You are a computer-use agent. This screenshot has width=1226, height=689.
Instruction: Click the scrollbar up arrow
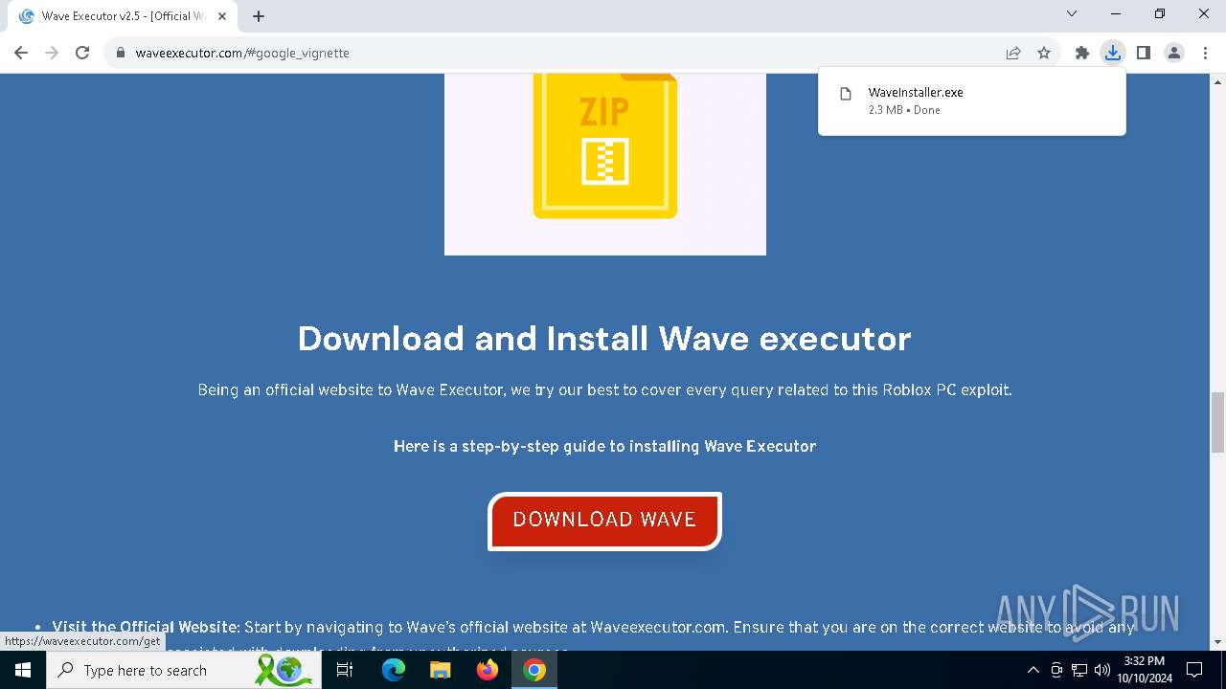pyautogui.click(x=1217, y=80)
